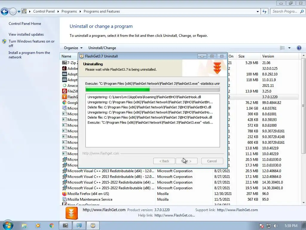Click the large FlashGet icon in details pane
Image resolution: width=306 pixels, height=230 pixels.
pos(72,213)
